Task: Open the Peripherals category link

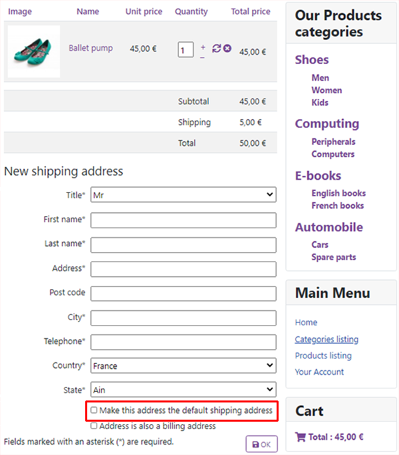Action: [x=333, y=142]
